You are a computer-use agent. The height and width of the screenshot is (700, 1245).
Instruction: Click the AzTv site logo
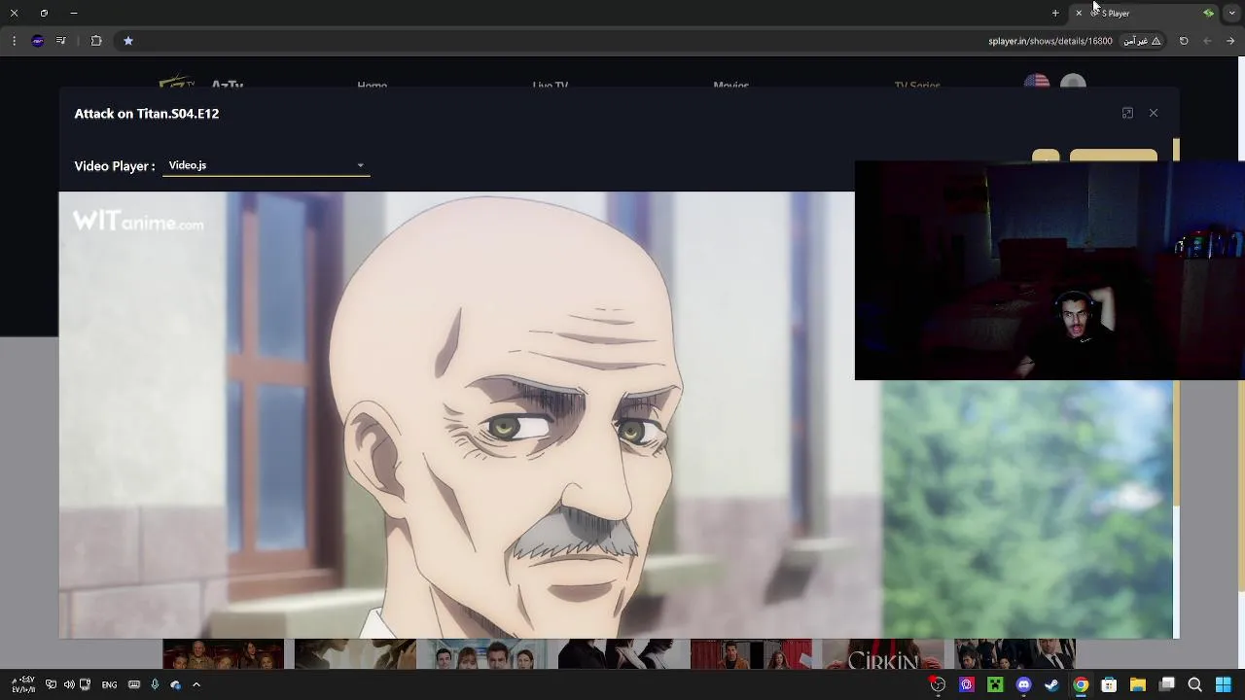[201, 83]
